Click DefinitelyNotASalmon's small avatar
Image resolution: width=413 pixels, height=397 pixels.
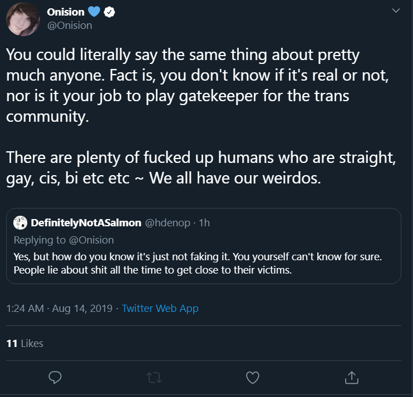click(20, 222)
